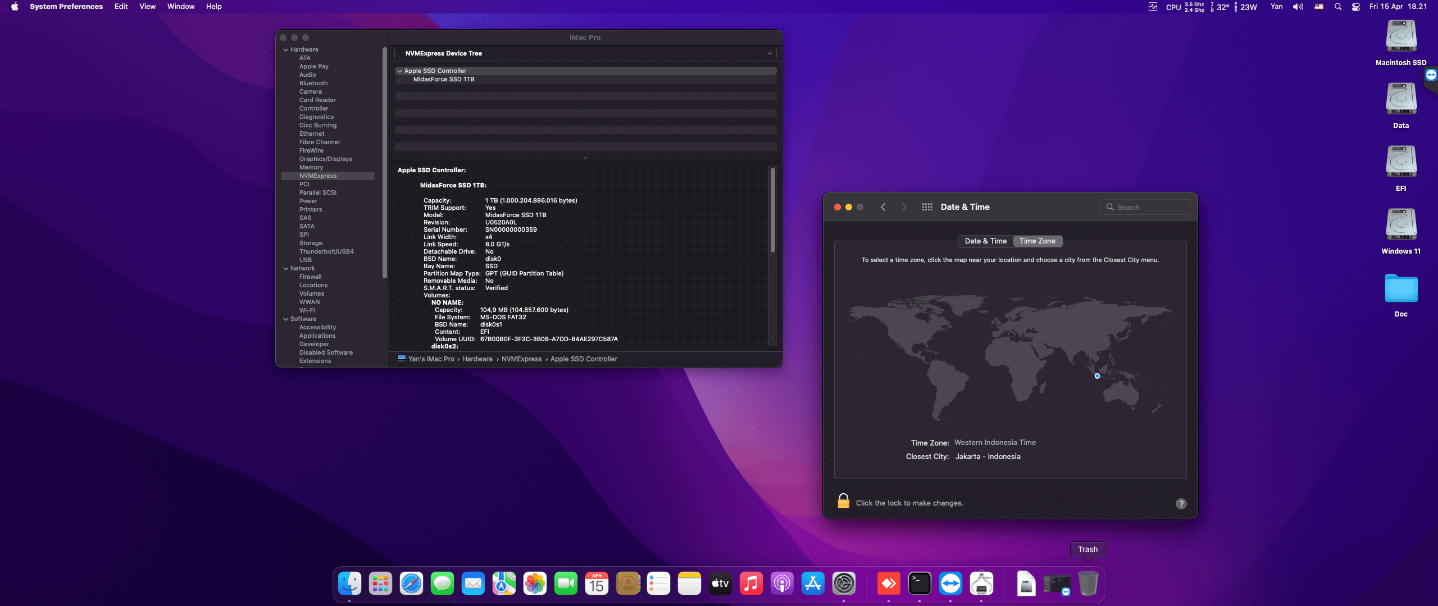Open Finder from the Dock

(349, 584)
